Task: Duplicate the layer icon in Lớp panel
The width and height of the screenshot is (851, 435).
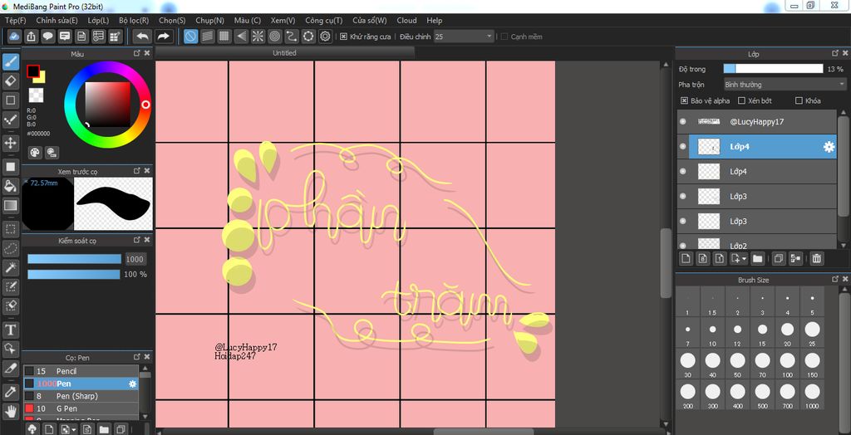Action: click(779, 259)
